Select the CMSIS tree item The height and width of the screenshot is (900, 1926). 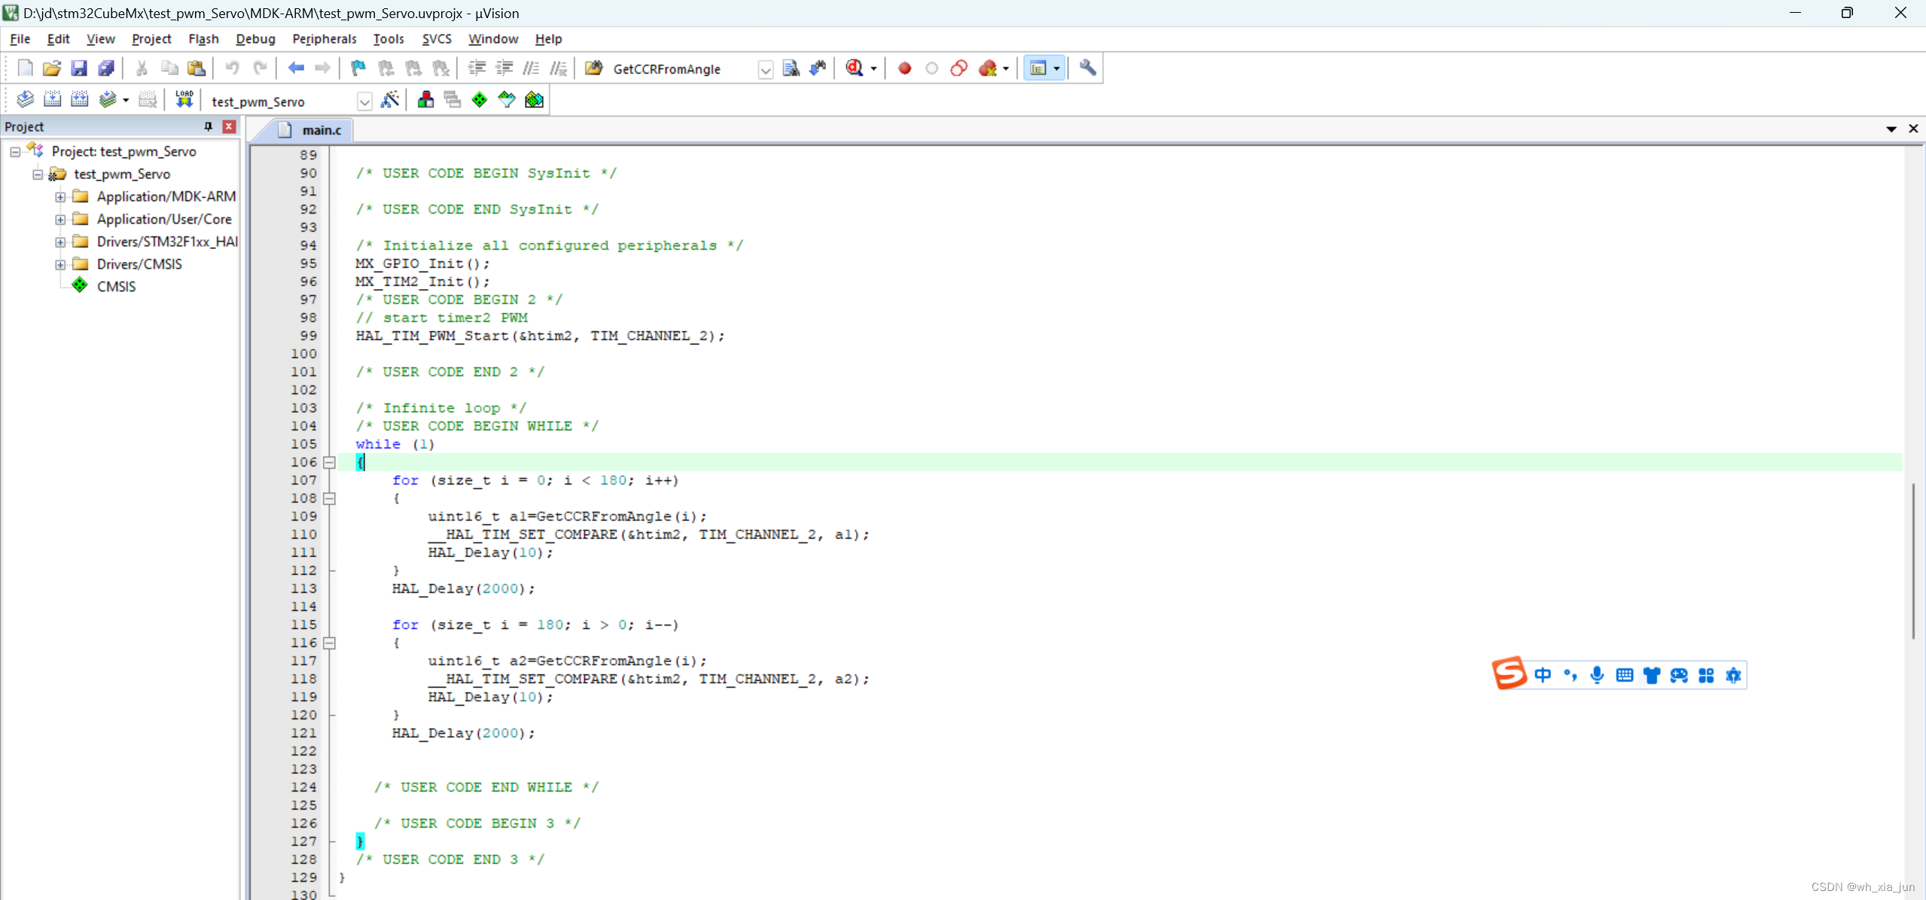(116, 287)
